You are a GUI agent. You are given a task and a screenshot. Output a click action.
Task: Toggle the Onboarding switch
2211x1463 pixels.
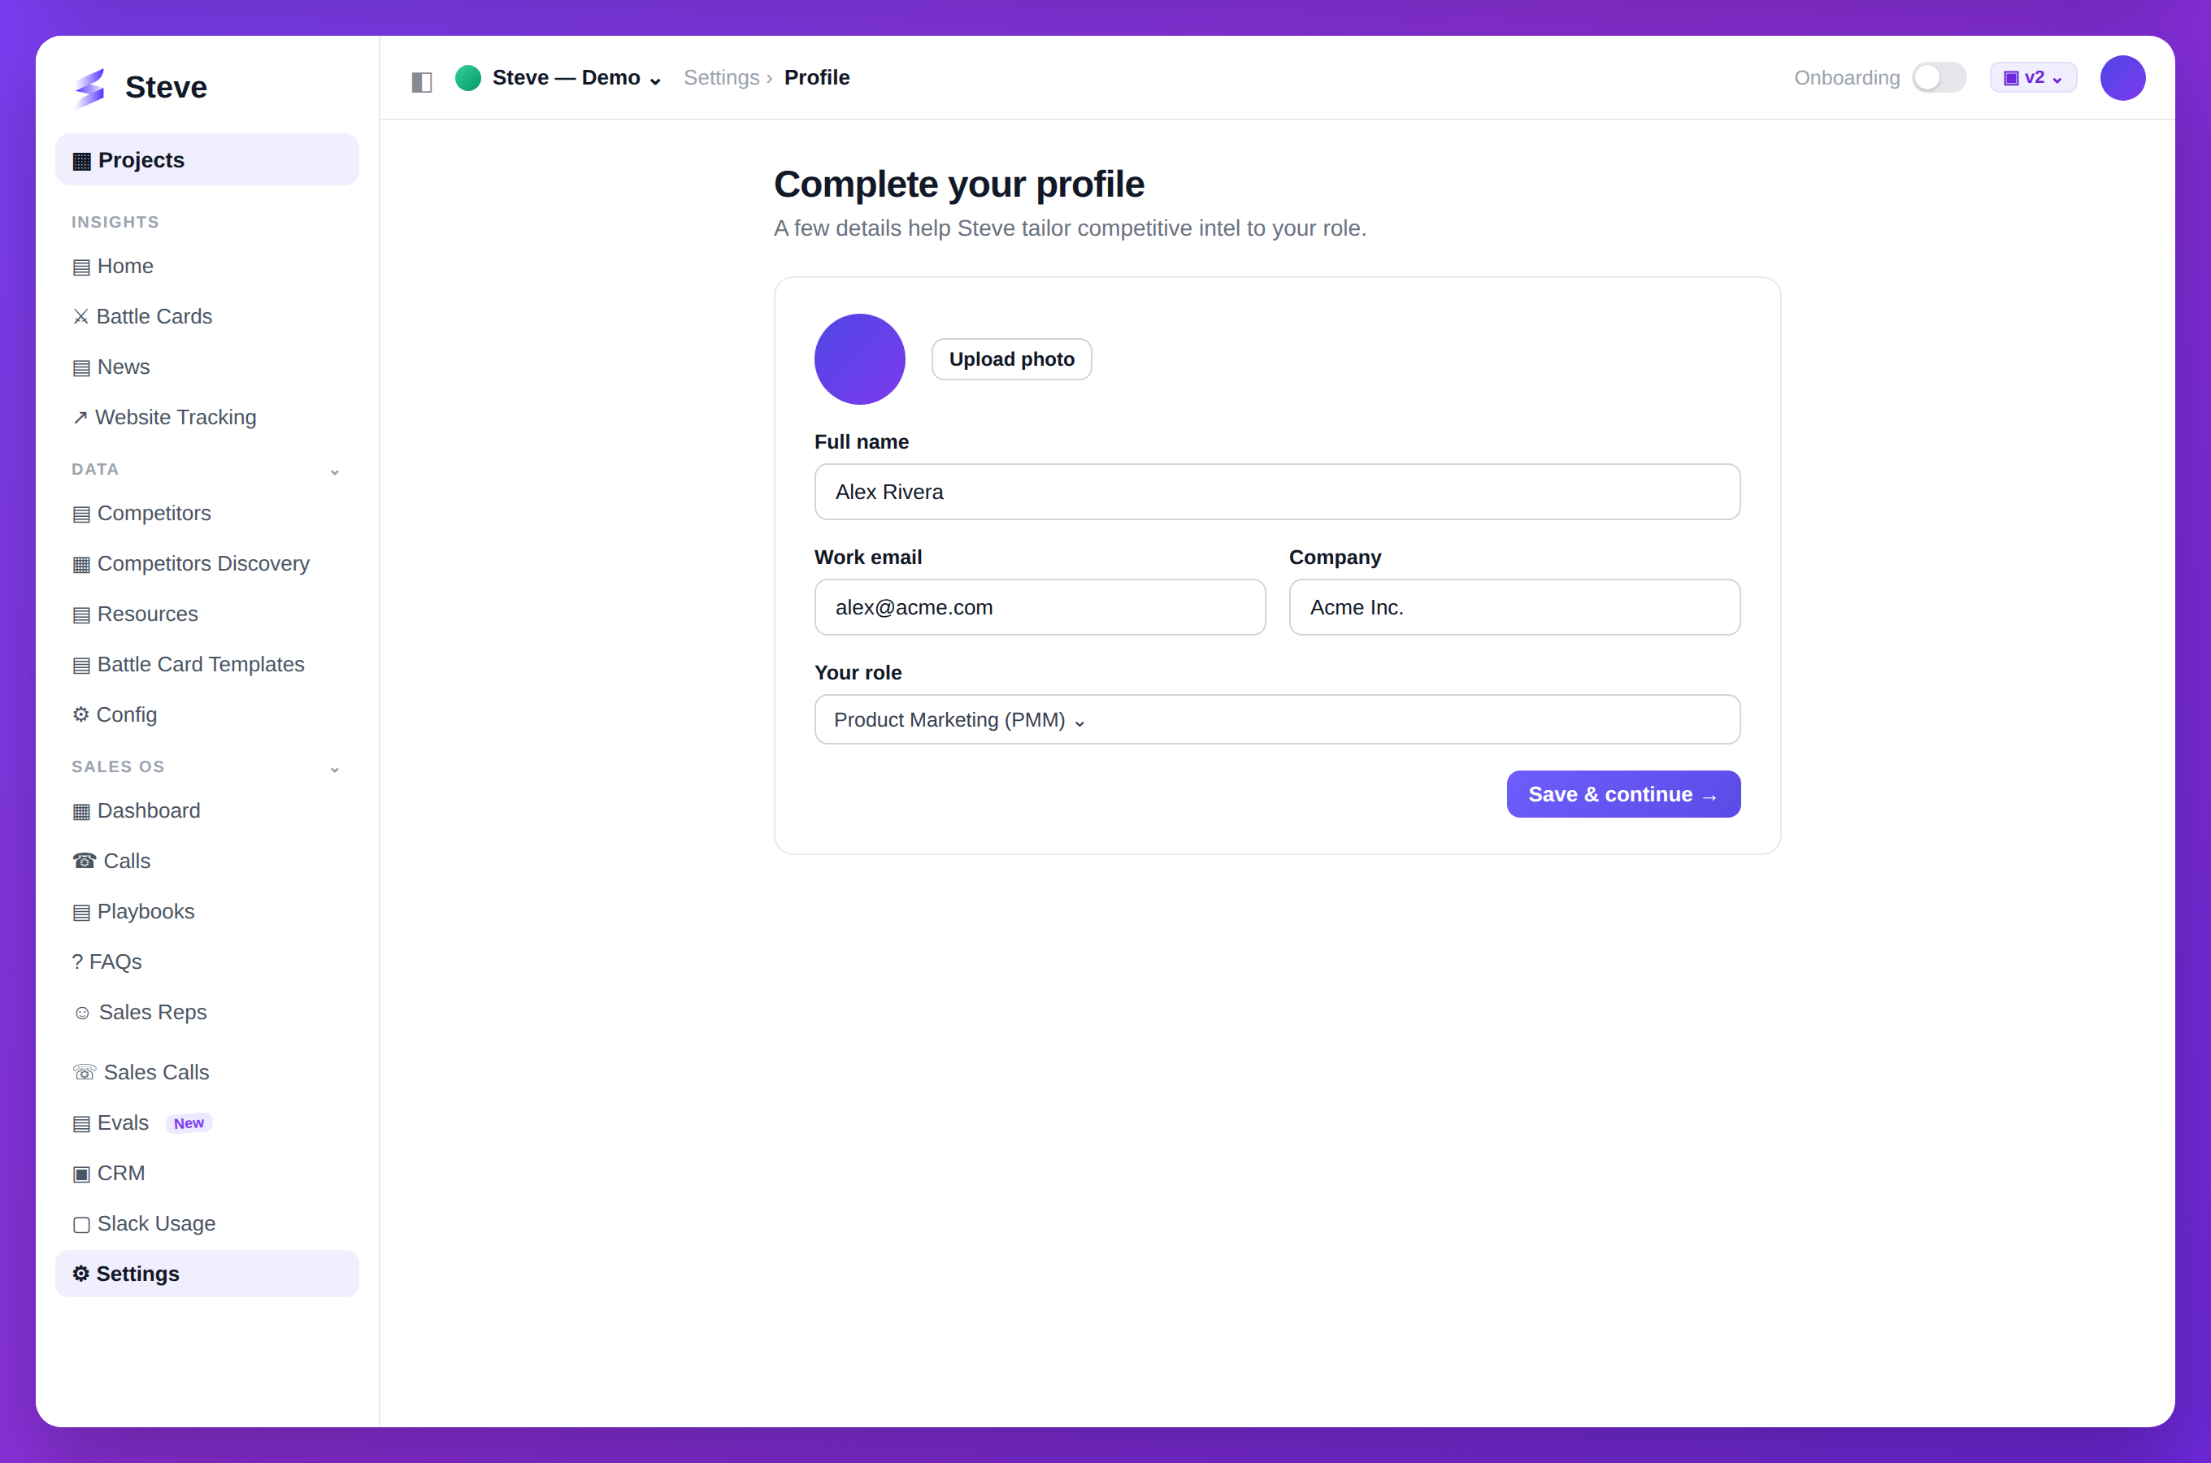(1939, 77)
